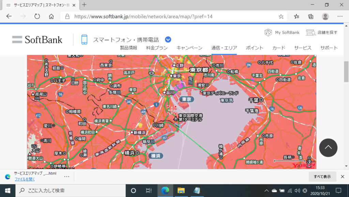
Task: Close the downloads bar
Action: 343,177
